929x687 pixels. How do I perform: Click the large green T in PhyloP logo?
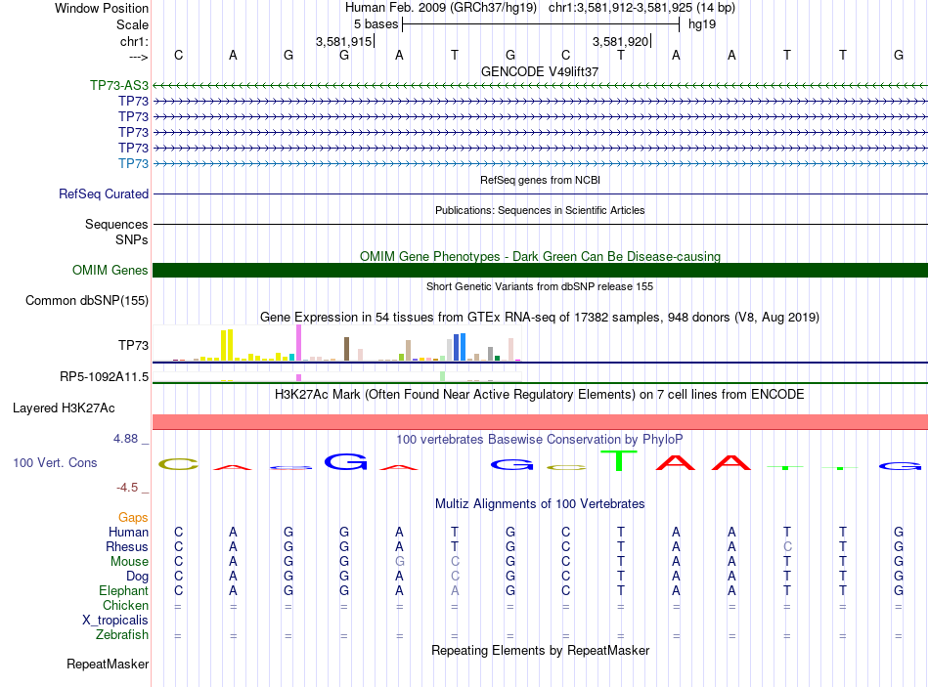point(619,460)
